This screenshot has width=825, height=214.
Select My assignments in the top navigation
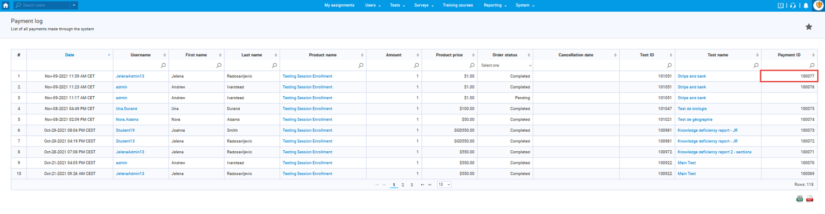339,5
